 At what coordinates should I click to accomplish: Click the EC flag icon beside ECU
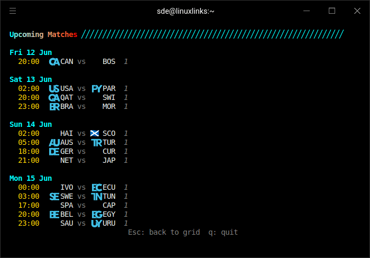click(97, 188)
